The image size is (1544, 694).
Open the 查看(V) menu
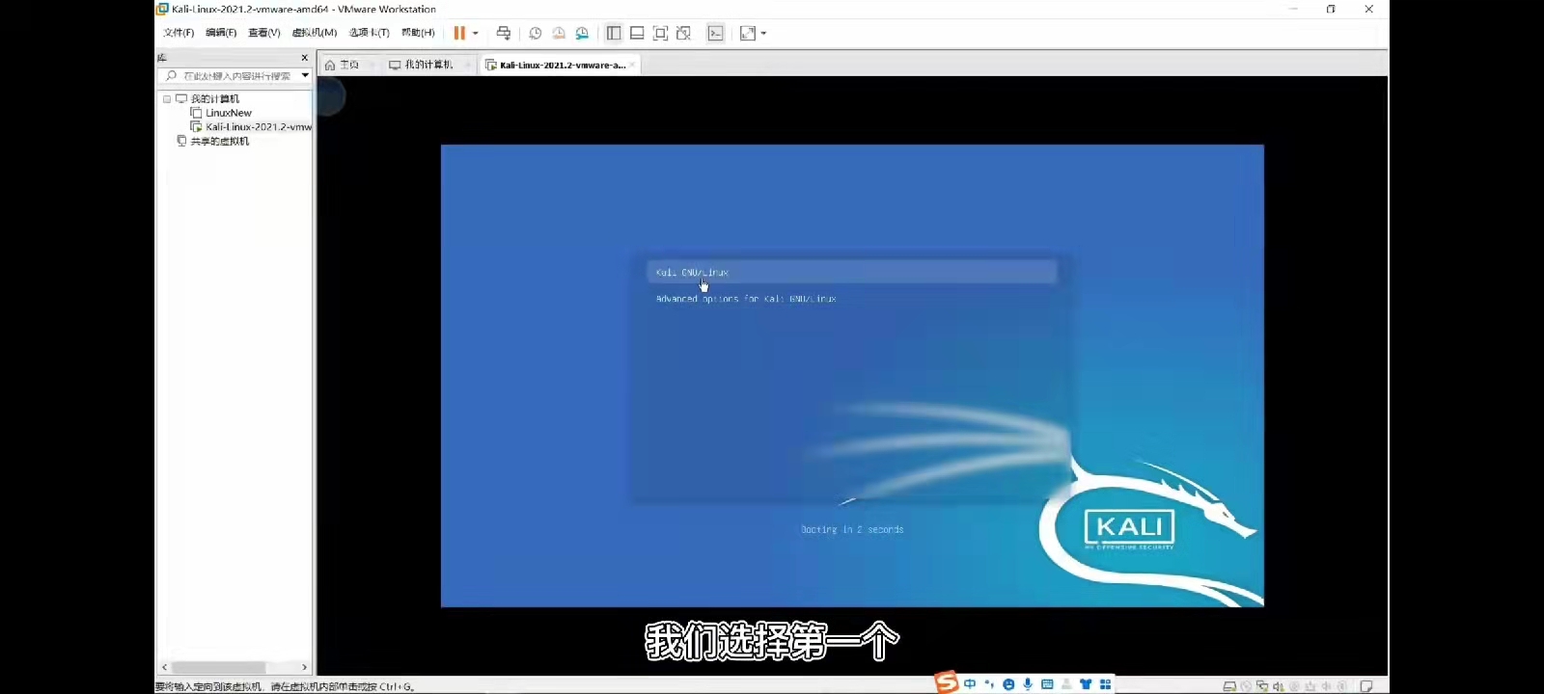tap(263, 33)
